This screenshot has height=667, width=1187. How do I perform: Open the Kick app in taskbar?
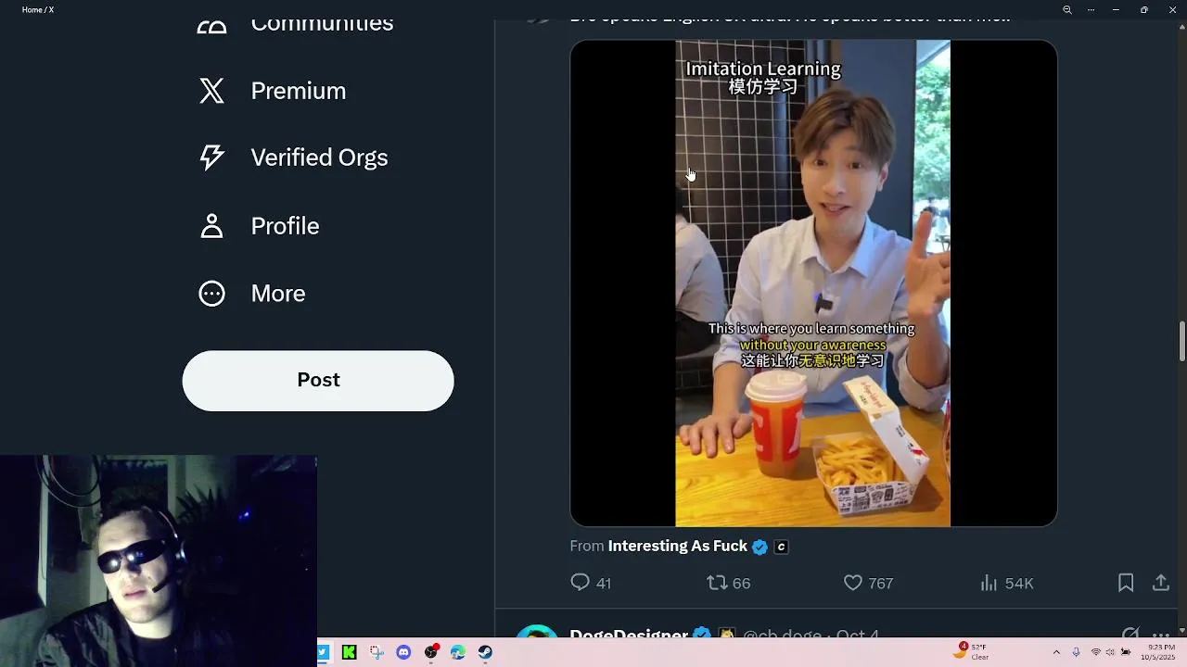(x=349, y=652)
